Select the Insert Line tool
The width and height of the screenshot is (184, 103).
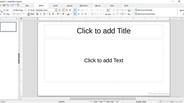[x=114, y=10]
